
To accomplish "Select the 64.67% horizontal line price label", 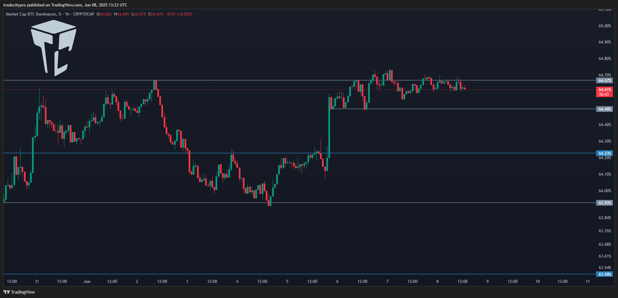I will pyautogui.click(x=605, y=81).
